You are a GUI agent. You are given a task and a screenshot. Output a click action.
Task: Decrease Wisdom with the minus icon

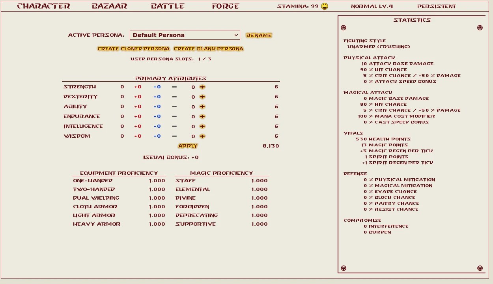174,136
